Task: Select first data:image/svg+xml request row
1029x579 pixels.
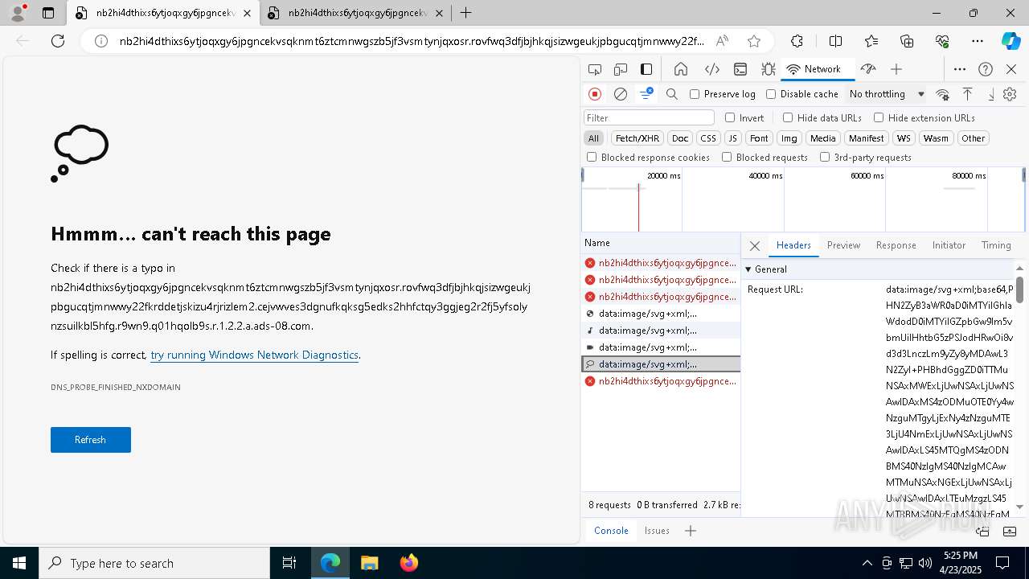Action: pyautogui.click(x=660, y=314)
